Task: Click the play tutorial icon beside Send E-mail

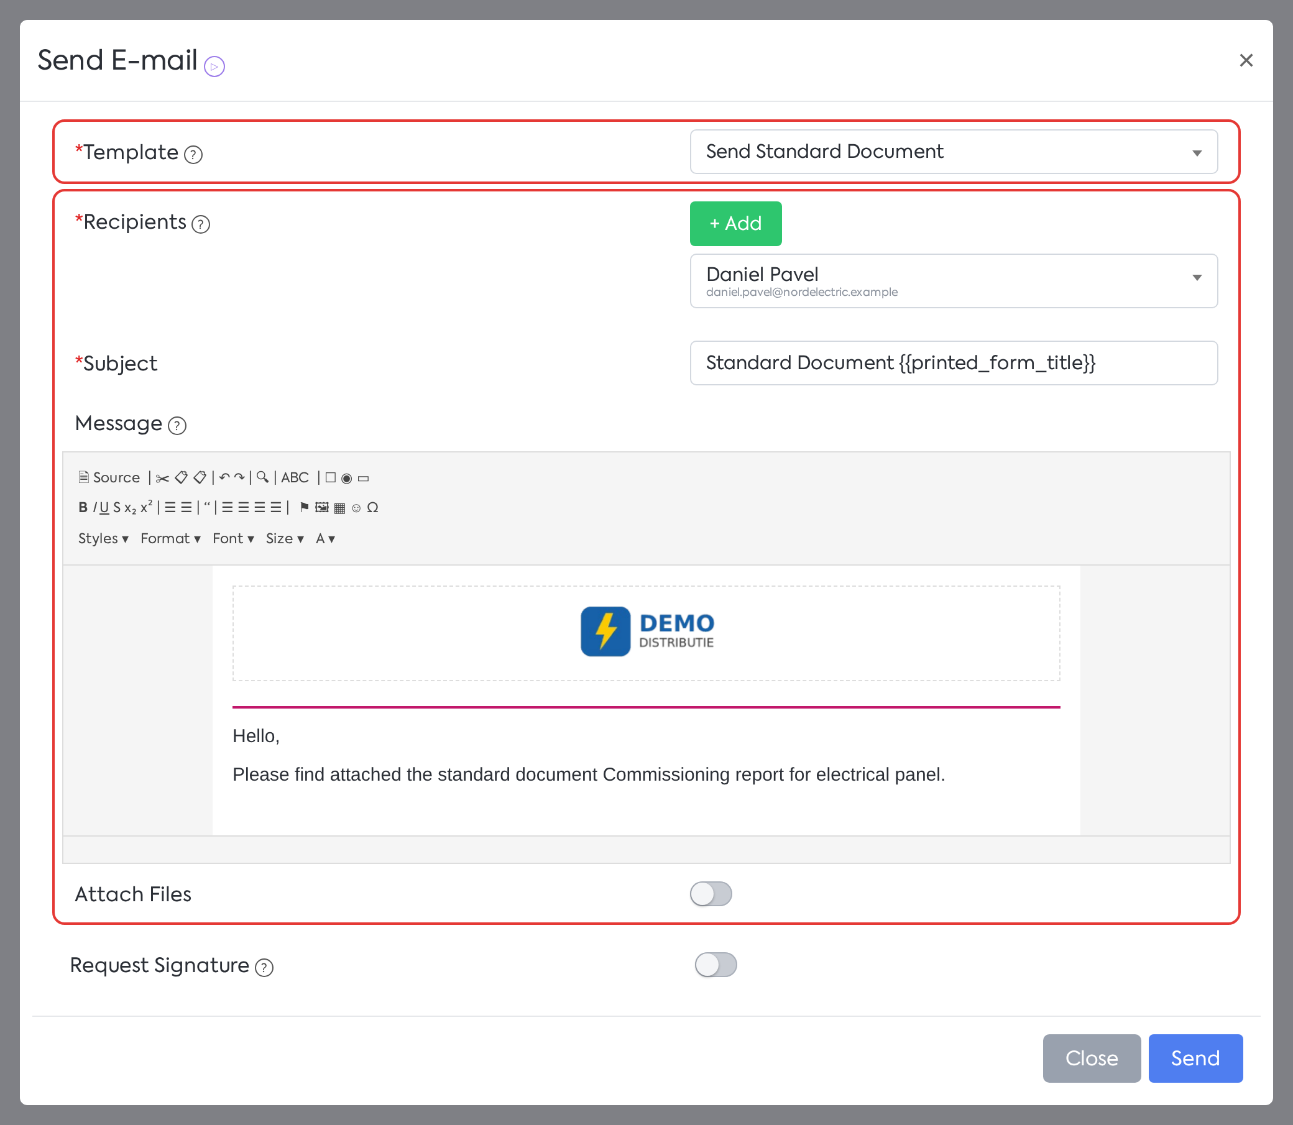Action: [214, 66]
